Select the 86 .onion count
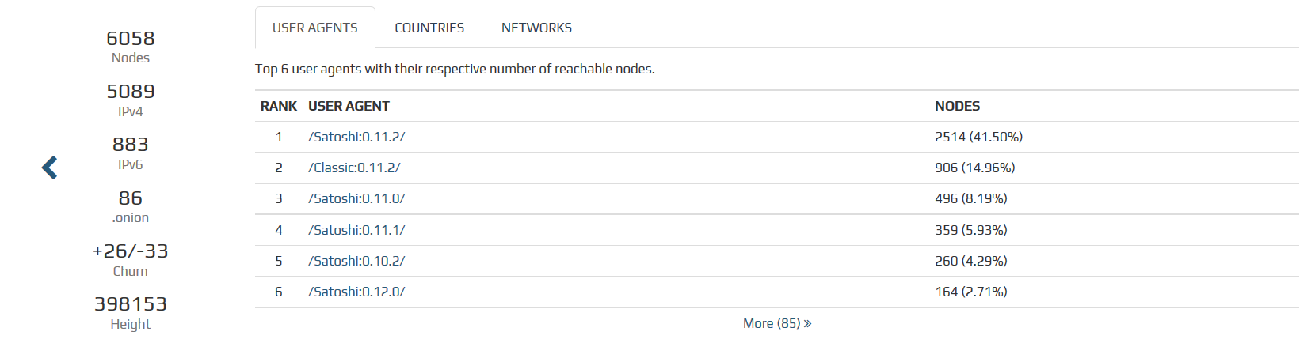 (x=131, y=206)
